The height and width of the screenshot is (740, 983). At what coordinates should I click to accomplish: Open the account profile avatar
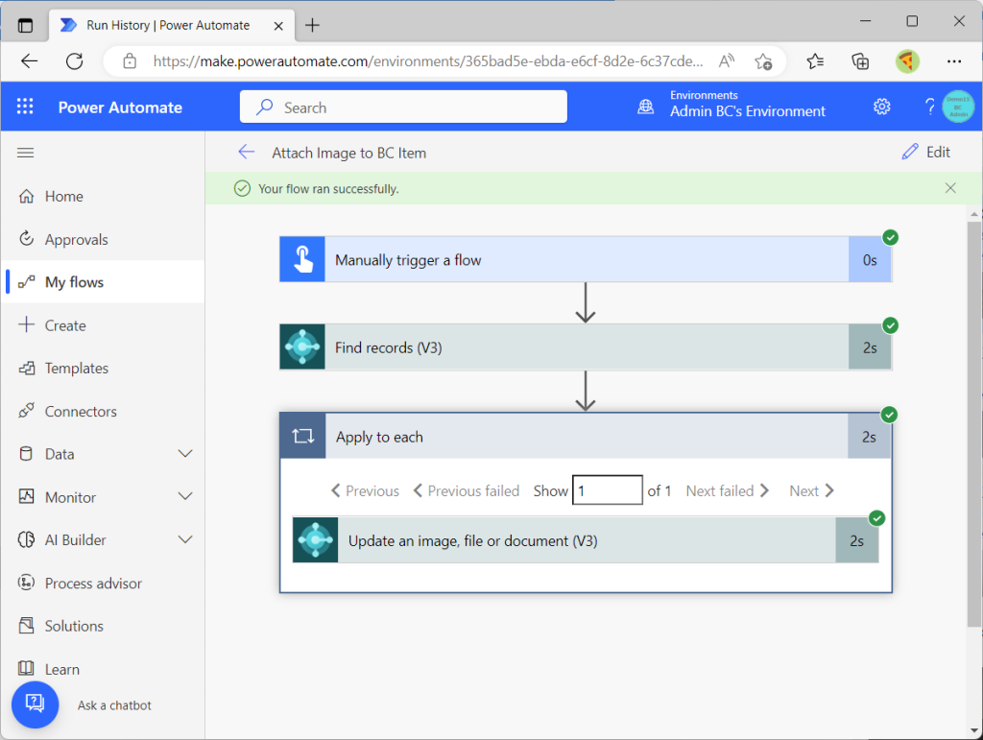pos(958,107)
